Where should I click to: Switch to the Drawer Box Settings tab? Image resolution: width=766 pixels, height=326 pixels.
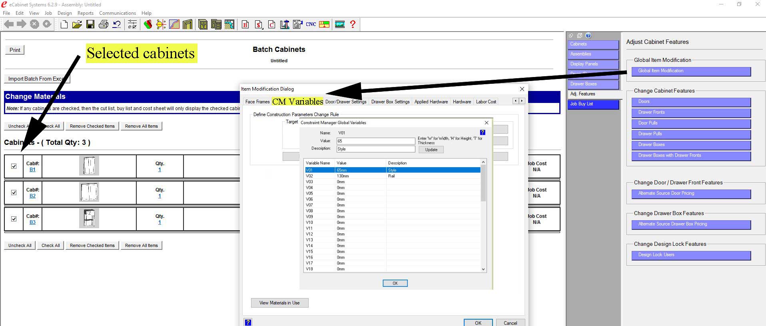[390, 102]
